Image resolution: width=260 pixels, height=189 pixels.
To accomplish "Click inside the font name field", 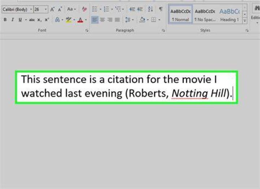I will (x=15, y=9).
